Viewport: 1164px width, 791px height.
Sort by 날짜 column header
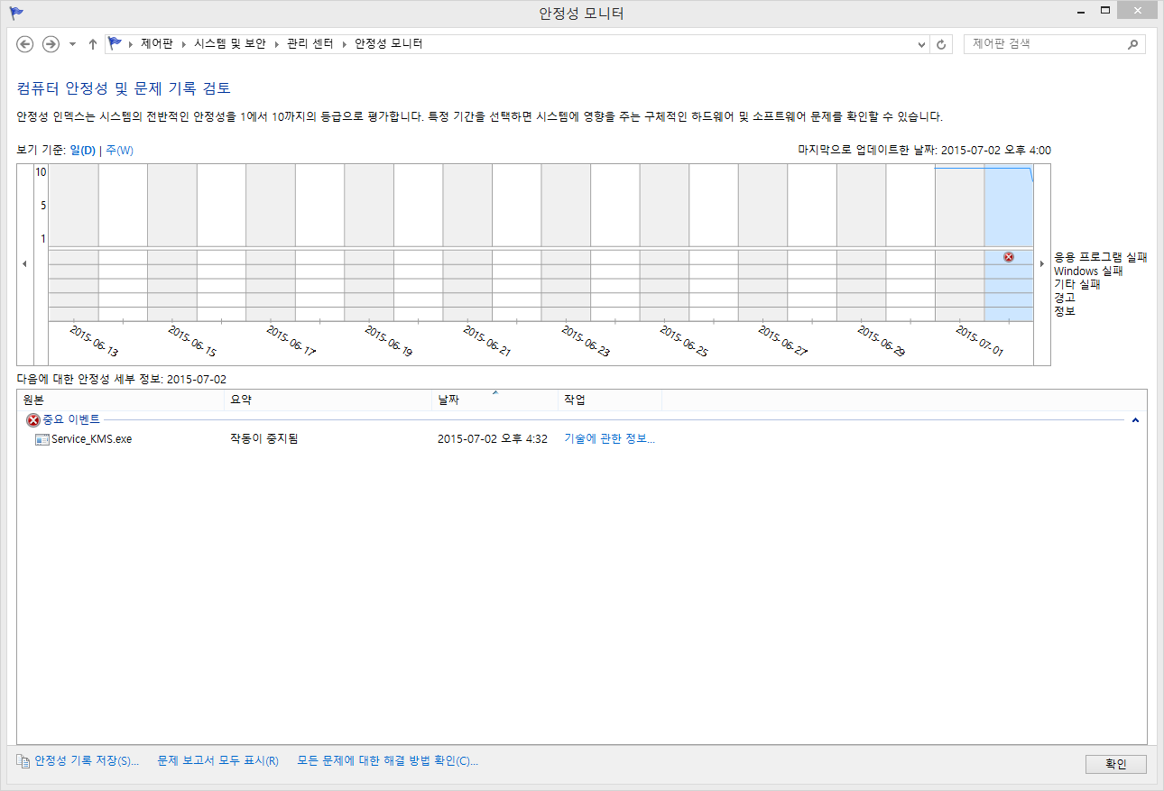pos(494,400)
